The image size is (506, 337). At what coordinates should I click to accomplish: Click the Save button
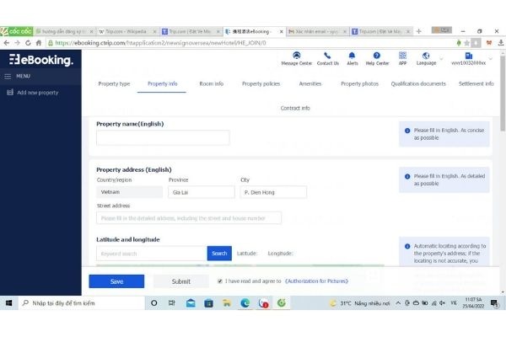click(116, 281)
